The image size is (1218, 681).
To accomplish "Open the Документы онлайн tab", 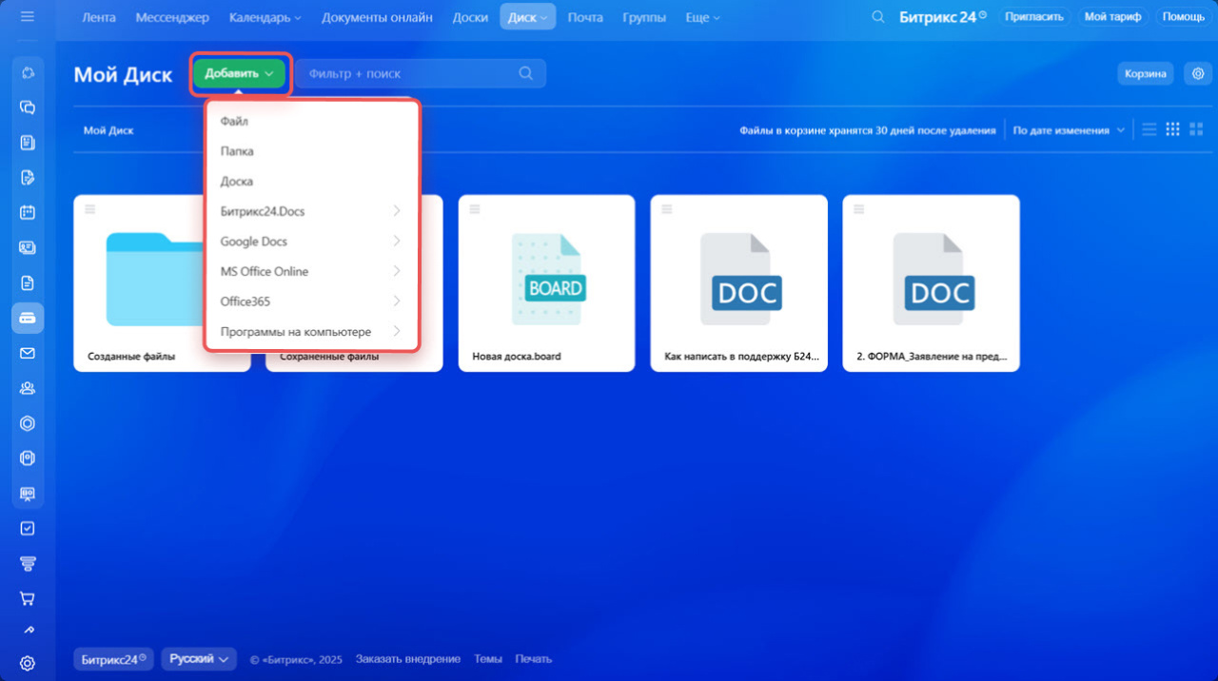I will coord(377,17).
